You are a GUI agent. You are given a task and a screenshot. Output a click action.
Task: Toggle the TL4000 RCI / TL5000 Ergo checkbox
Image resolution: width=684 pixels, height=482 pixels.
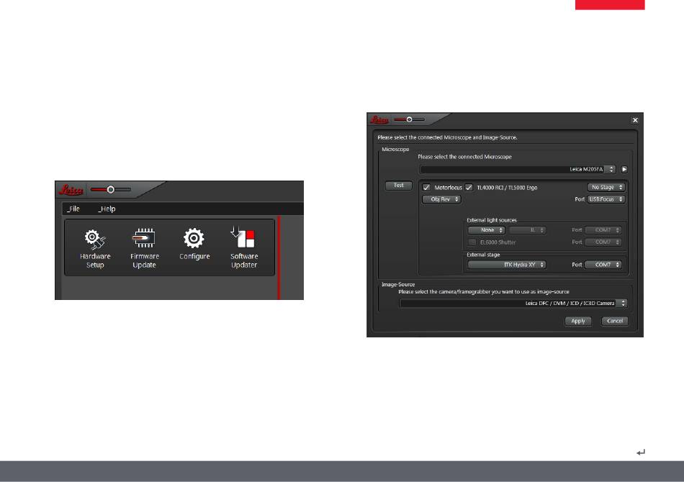pos(469,188)
